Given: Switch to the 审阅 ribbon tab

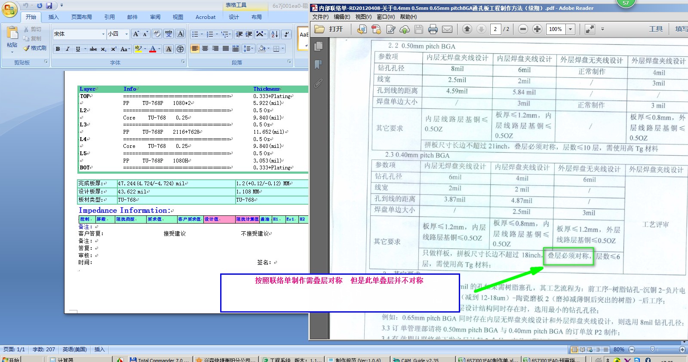Looking at the screenshot, I should pos(155,17).
